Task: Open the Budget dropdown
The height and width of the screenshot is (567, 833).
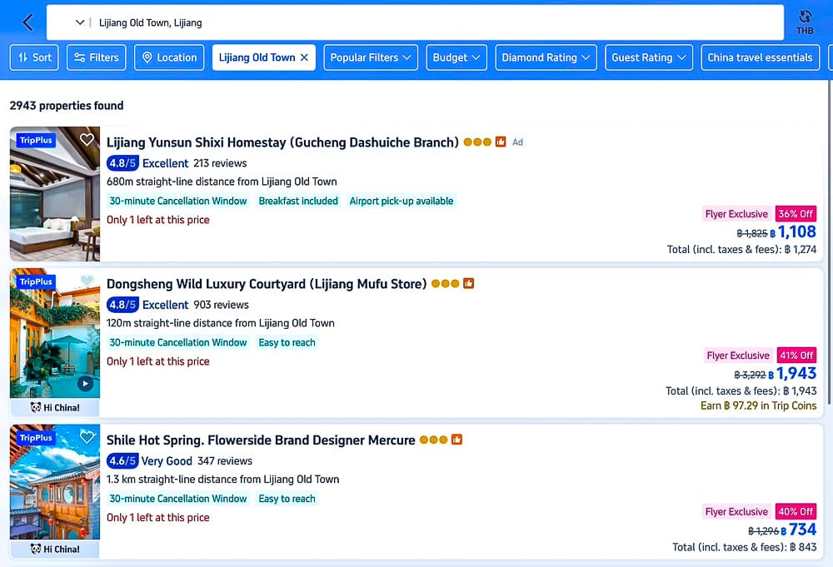Action: coord(456,57)
